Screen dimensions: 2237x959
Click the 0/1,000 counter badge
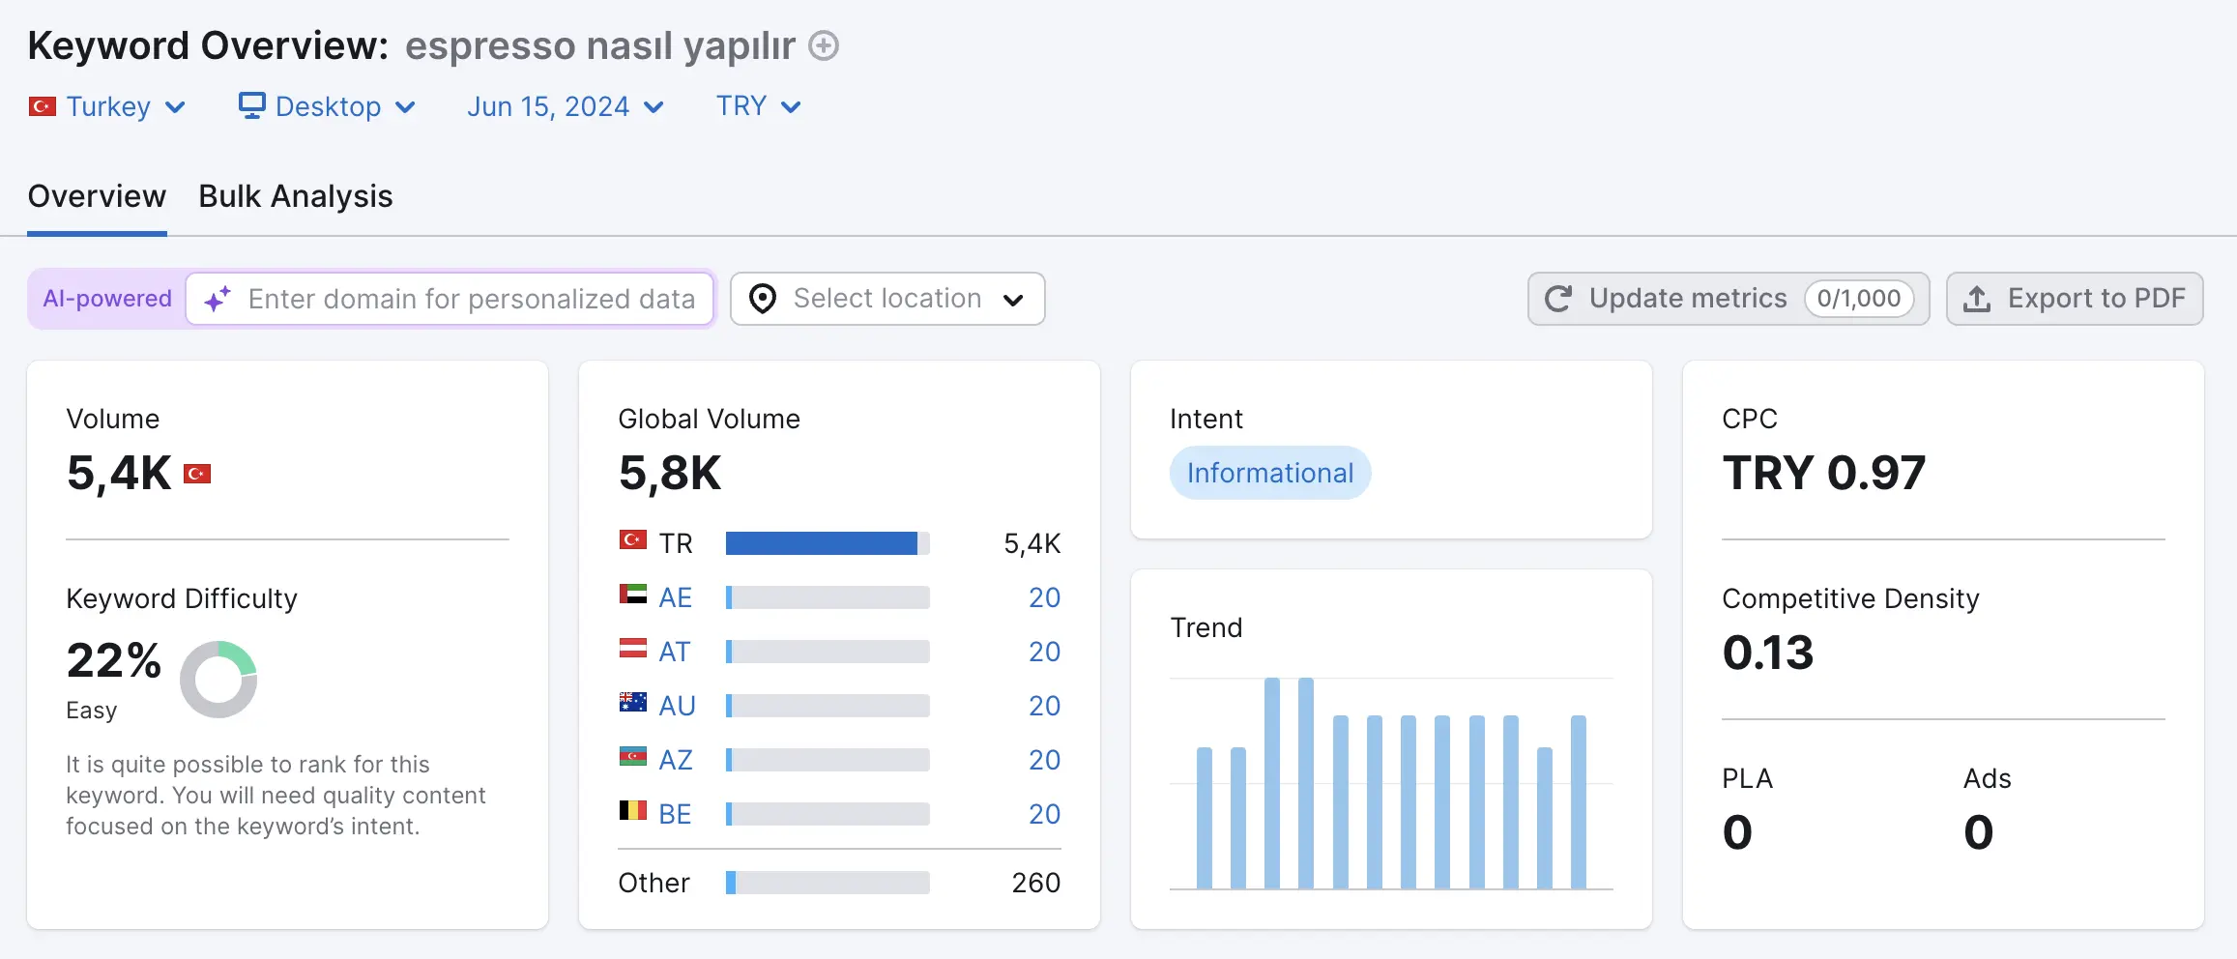1859,299
